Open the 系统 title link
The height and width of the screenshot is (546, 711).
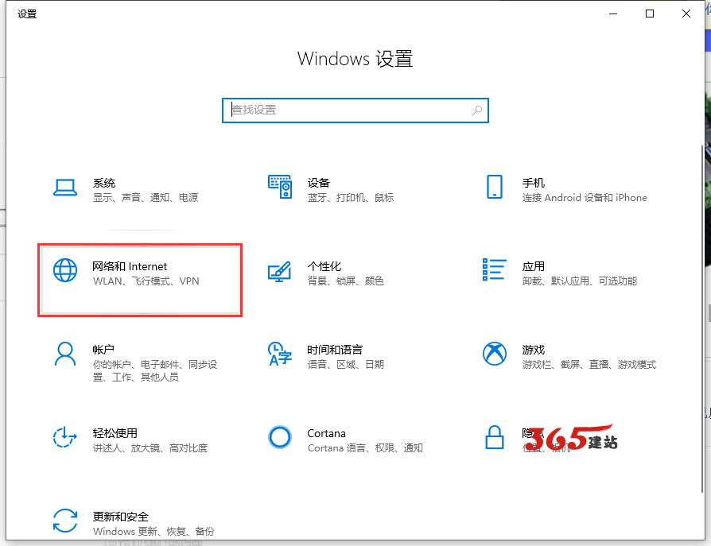point(104,183)
